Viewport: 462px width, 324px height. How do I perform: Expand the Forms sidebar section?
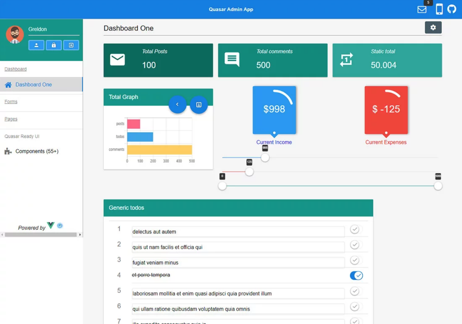pos(11,102)
